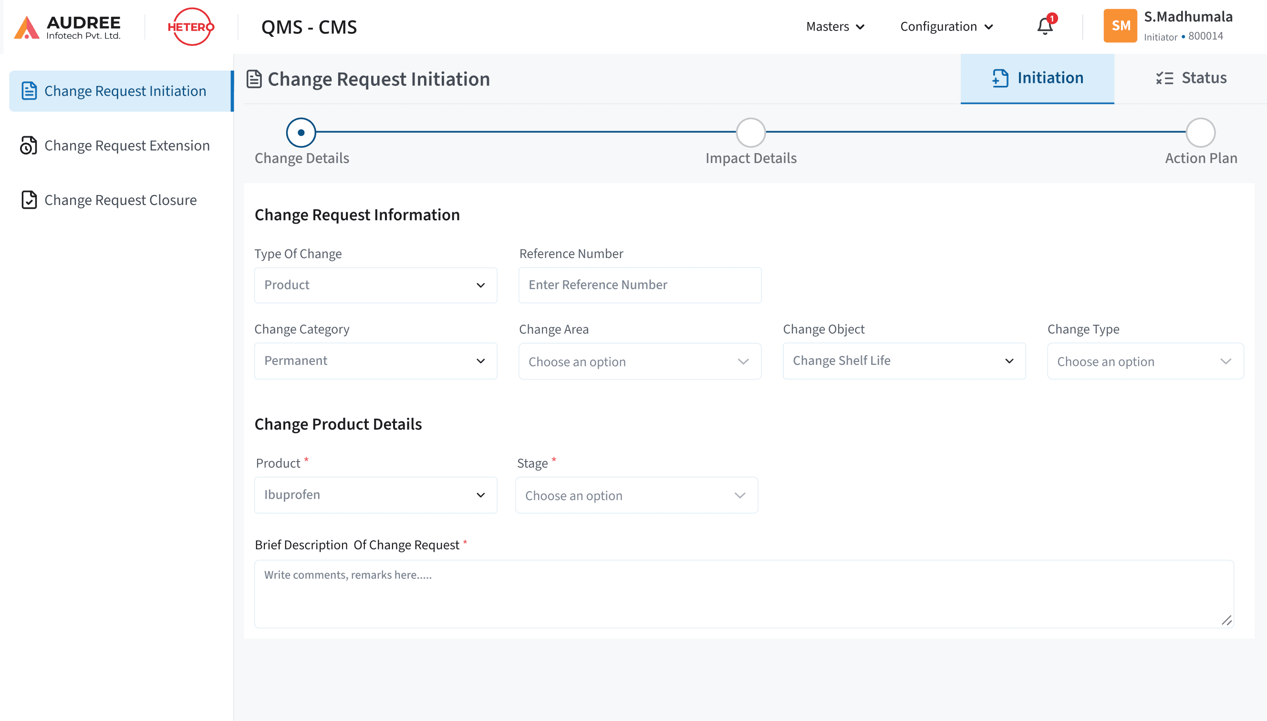Click the progress line between Change Details and Impact Details

click(525, 132)
